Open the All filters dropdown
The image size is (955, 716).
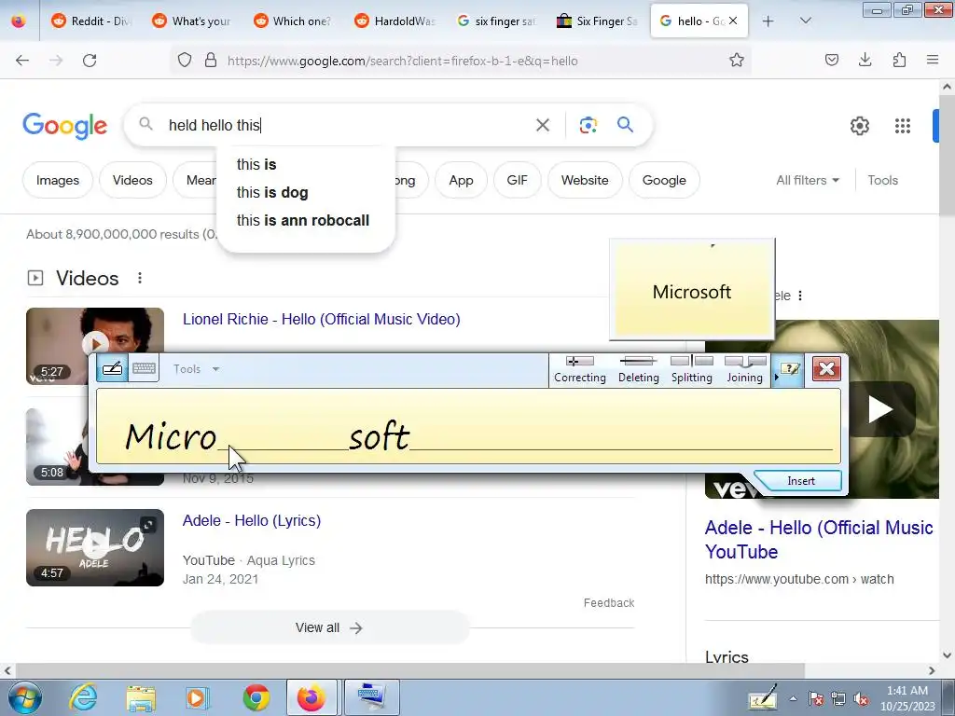(808, 180)
